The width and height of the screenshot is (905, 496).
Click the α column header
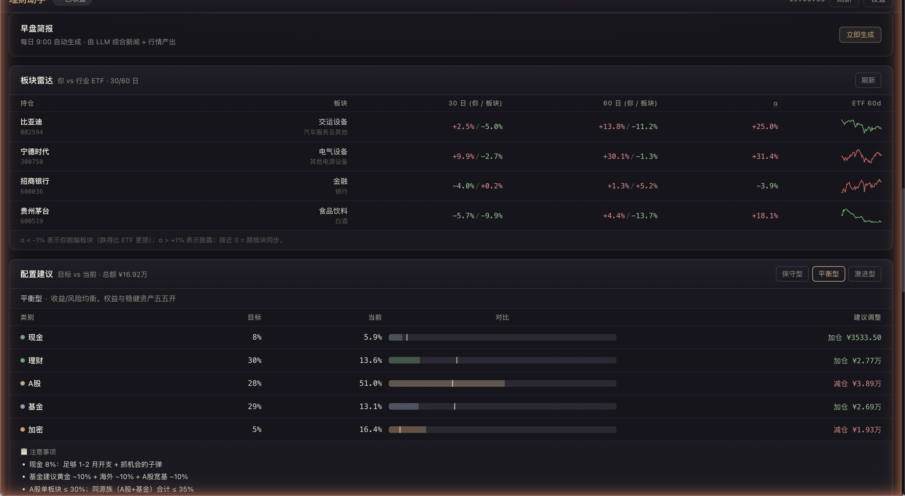click(x=775, y=103)
